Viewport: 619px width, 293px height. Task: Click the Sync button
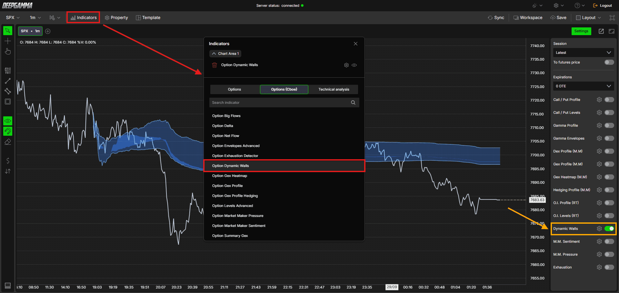496,18
